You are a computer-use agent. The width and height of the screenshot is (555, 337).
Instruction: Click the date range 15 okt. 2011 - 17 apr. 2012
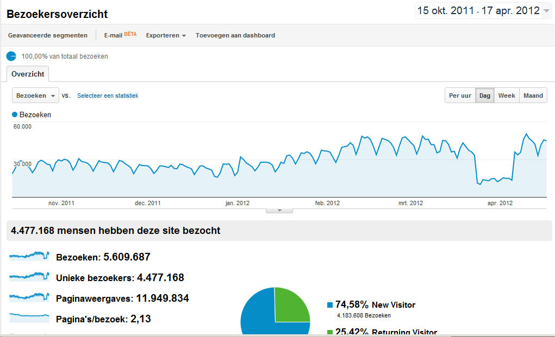(478, 11)
